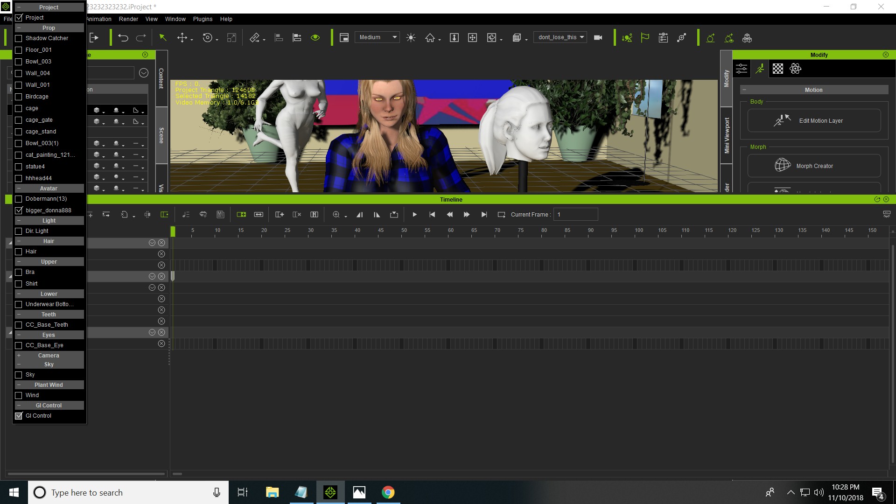Open the View menu
This screenshot has width=896, height=504.
tap(152, 19)
